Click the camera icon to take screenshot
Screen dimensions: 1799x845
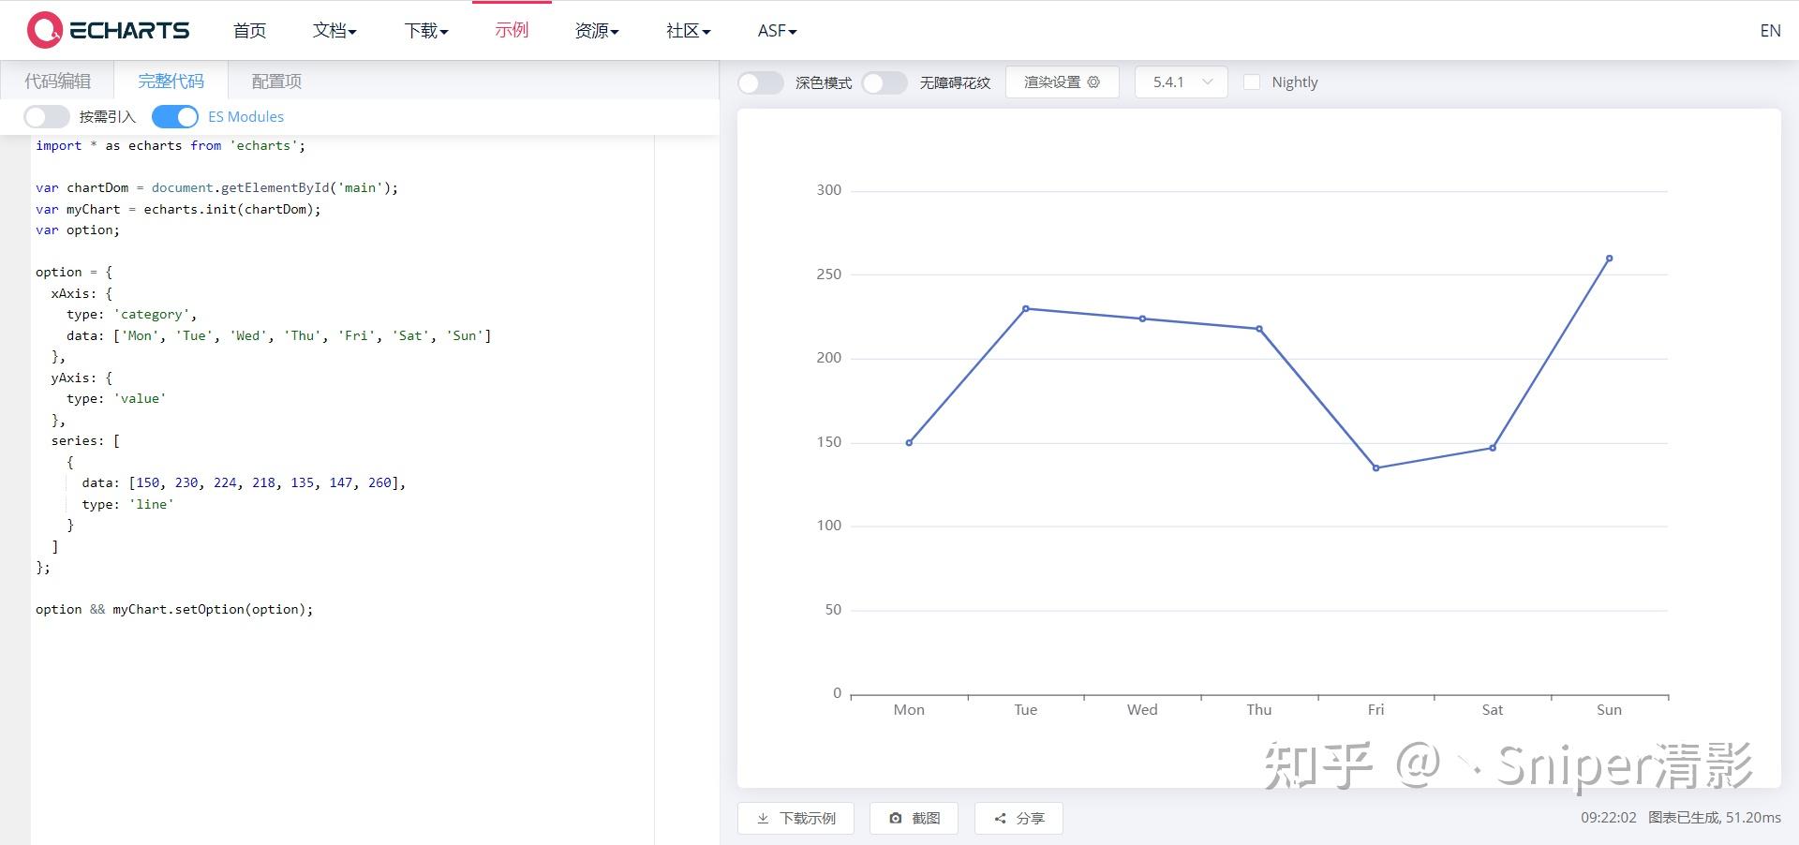pos(895,818)
